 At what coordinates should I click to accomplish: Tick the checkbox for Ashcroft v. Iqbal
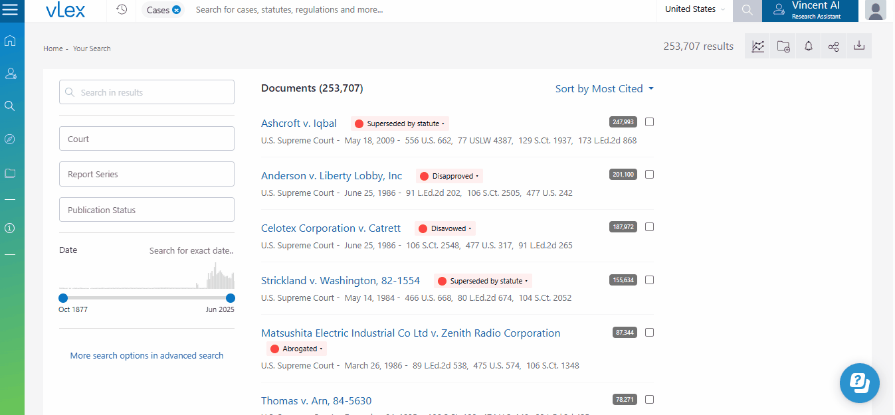[650, 122]
